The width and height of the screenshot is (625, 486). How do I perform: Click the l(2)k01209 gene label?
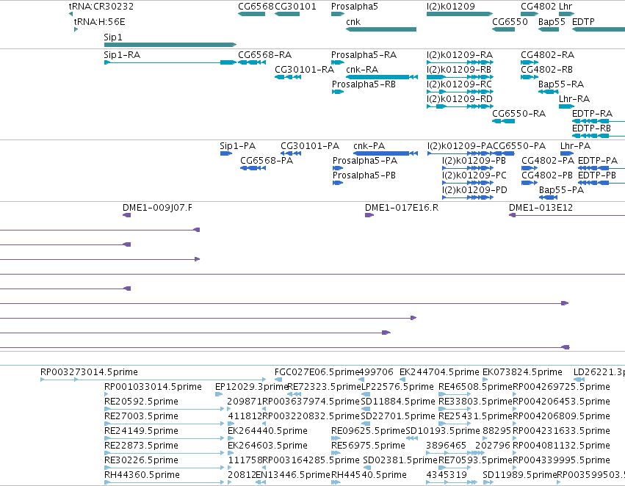point(450,7)
